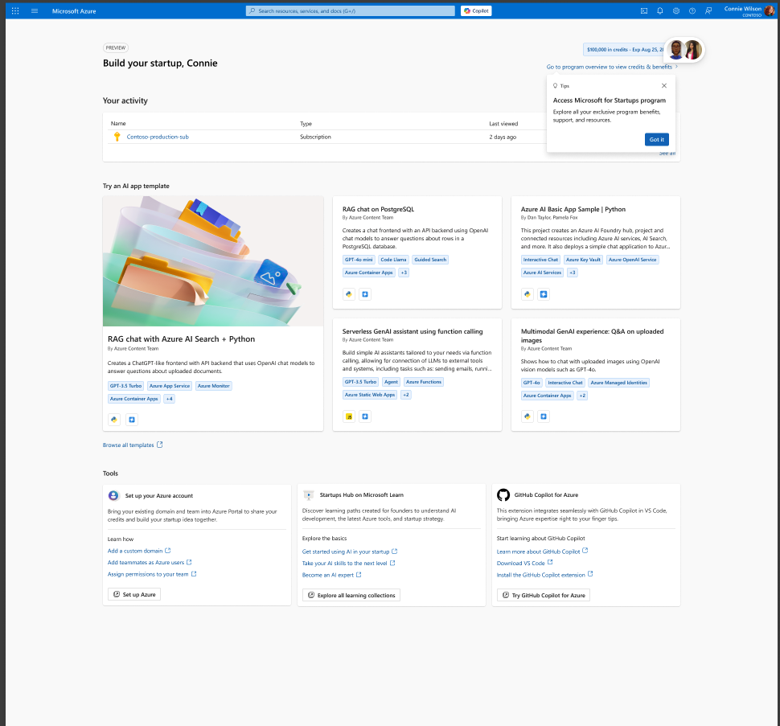Viewport: 780px width, 726px height.
Task: Click Python icon on RAG chat Azure AI Search card
Action: coord(114,420)
